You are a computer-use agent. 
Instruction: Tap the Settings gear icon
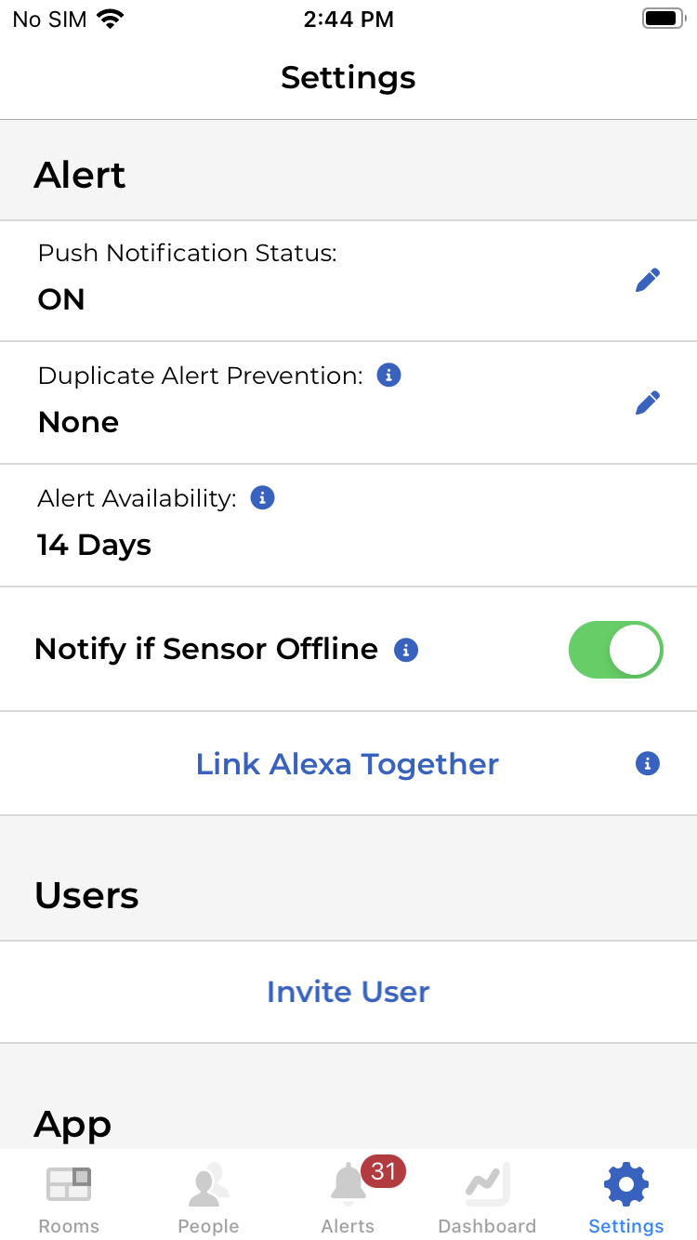click(x=626, y=1184)
